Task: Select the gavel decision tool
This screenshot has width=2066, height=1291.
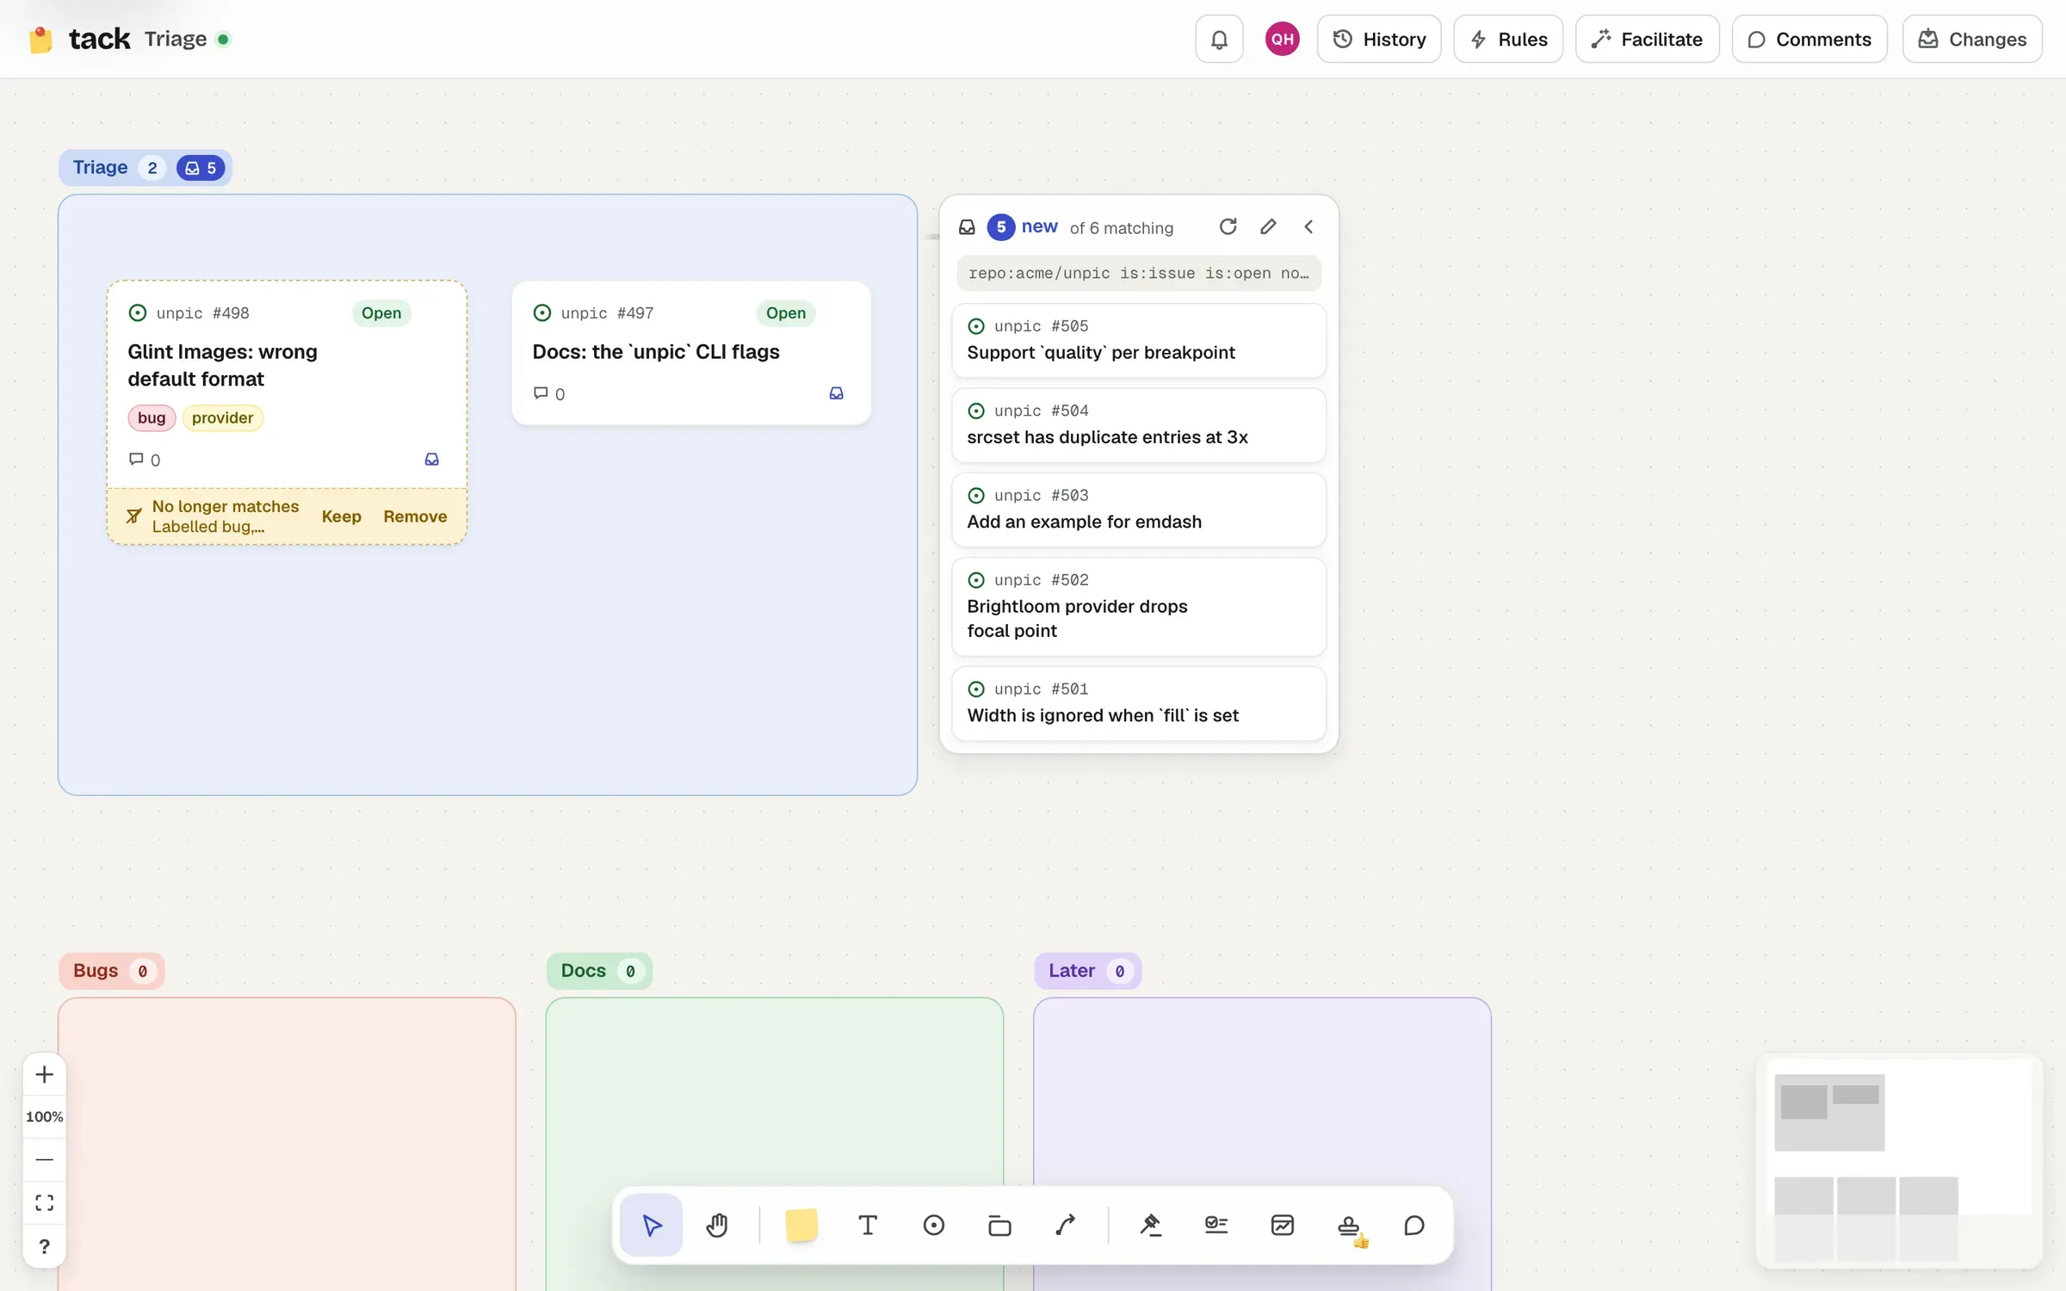Action: pyautogui.click(x=1151, y=1225)
